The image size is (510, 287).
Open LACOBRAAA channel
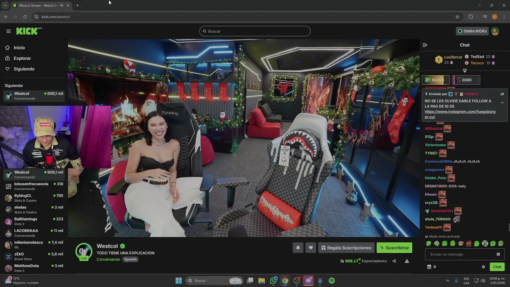coord(34,233)
